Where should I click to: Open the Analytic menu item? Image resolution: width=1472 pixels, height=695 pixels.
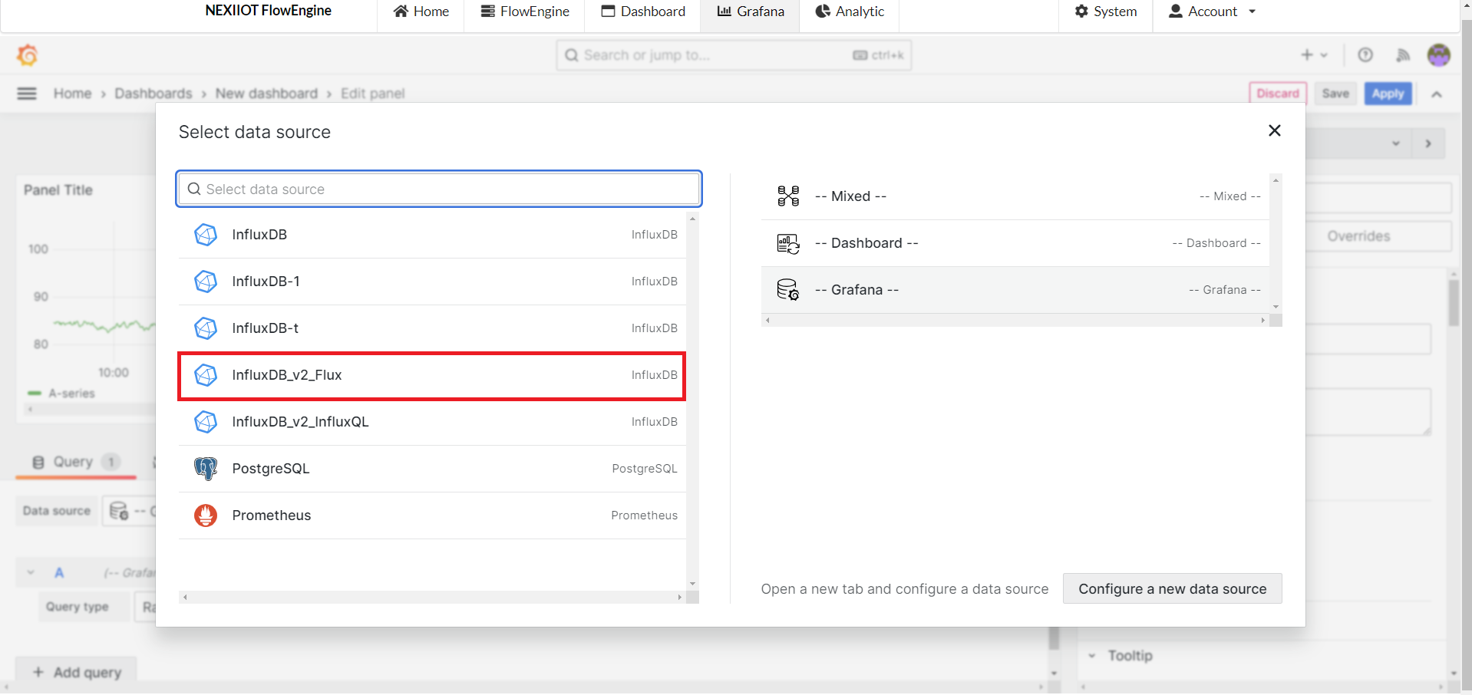850,12
